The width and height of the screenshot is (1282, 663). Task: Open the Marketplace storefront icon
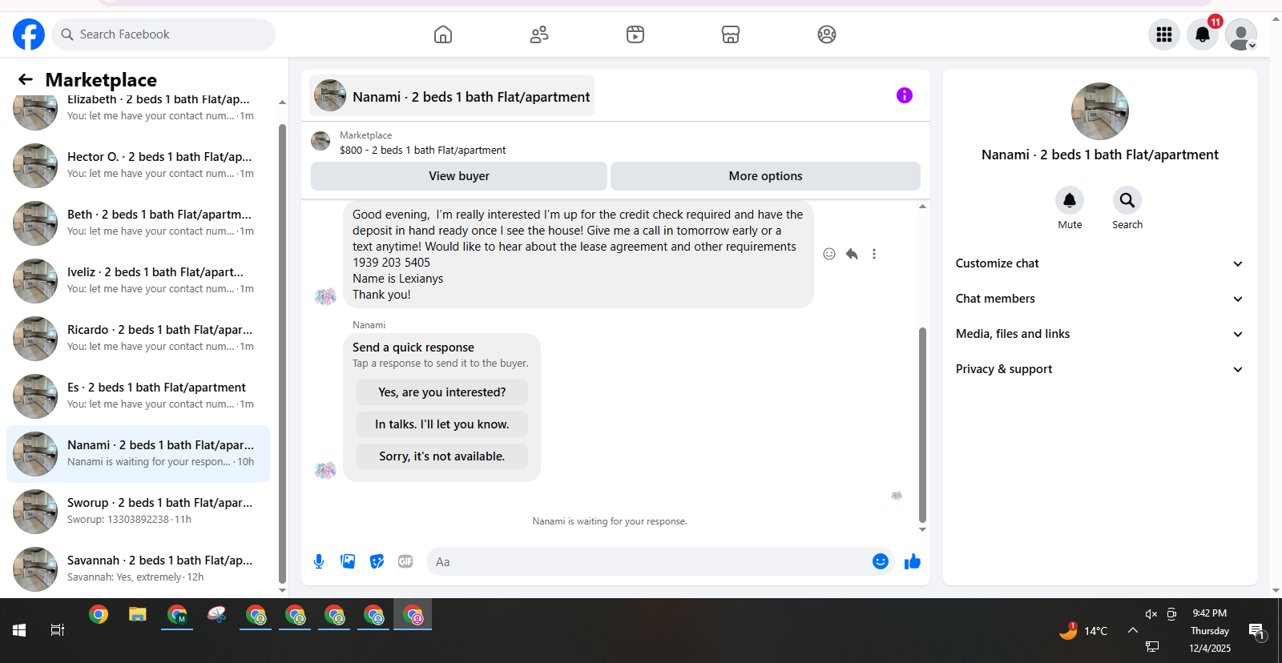[731, 34]
